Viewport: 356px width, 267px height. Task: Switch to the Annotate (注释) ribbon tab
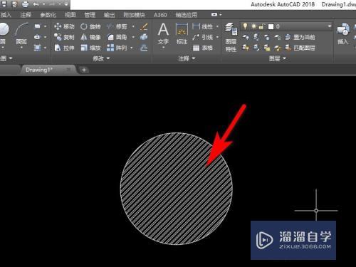pos(26,15)
